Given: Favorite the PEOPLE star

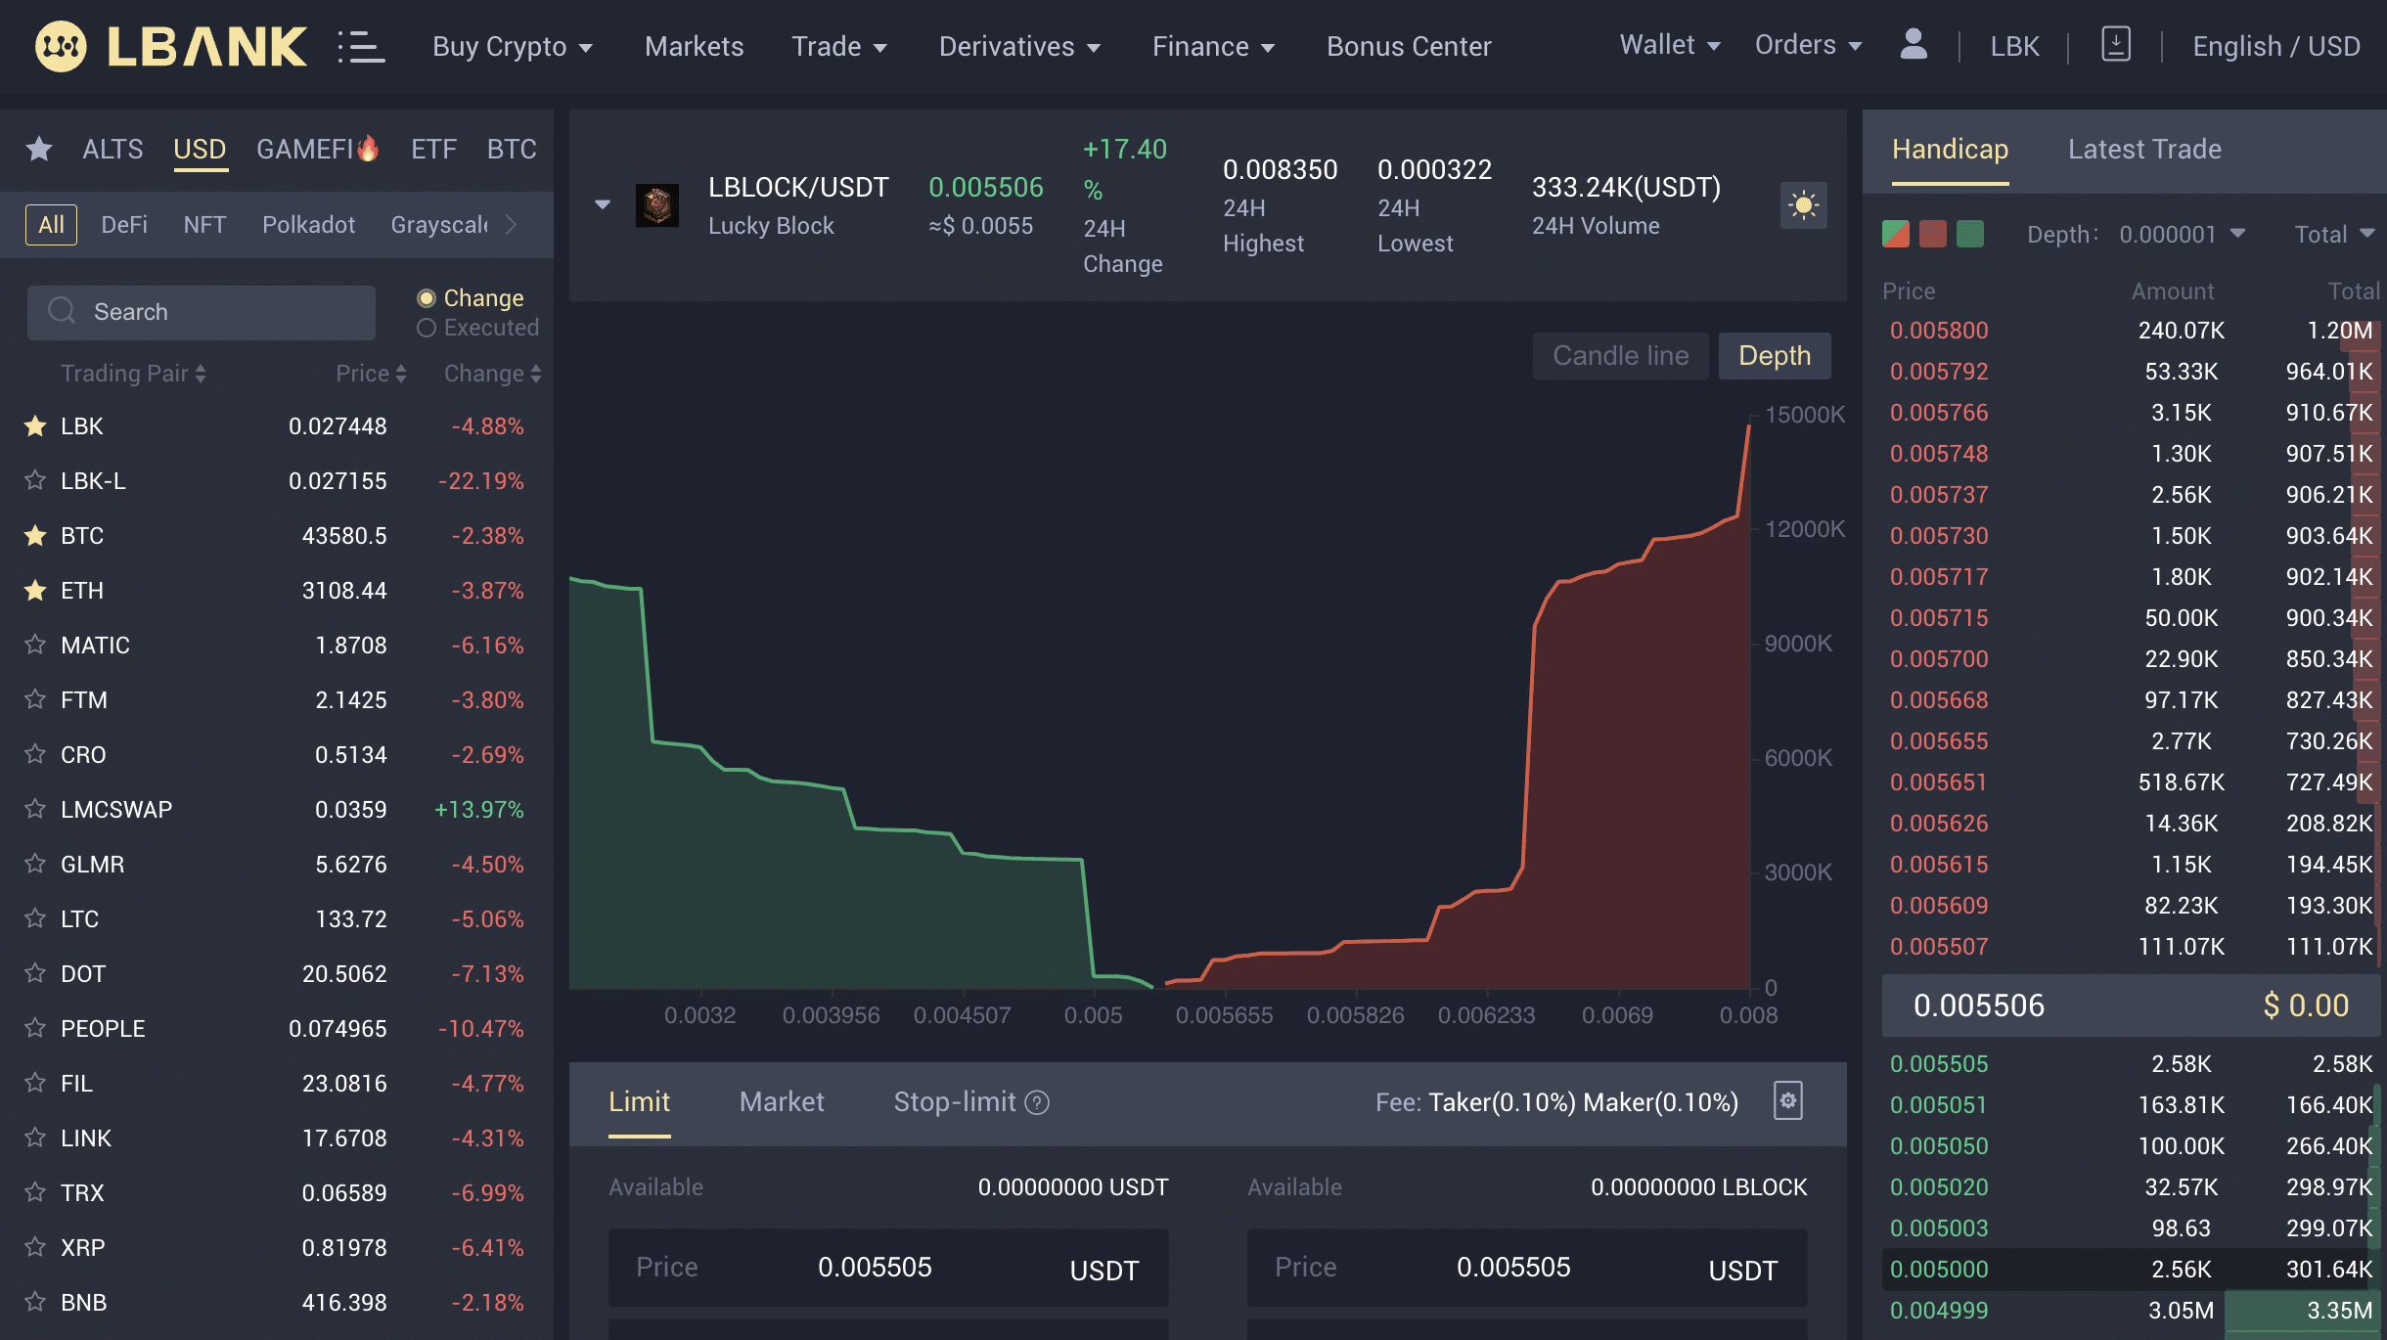Looking at the screenshot, I should 35,1028.
